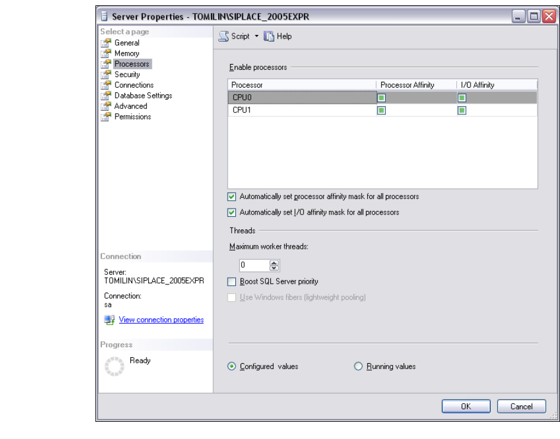
Task: Select the Running values radio button
Action: click(x=358, y=367)
